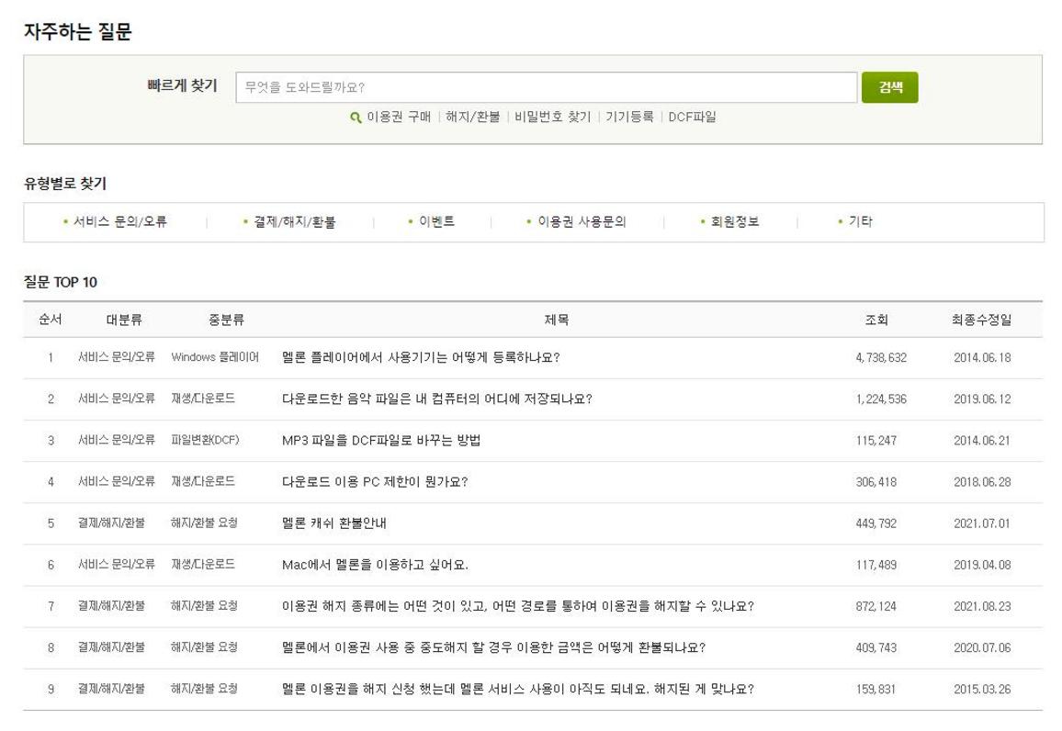
Task: Open the 기기등록 quick link
Action: (629, 118)
